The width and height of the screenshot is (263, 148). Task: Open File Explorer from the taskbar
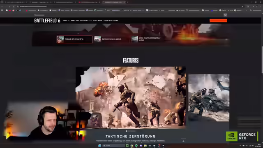(x=145, y=146)
